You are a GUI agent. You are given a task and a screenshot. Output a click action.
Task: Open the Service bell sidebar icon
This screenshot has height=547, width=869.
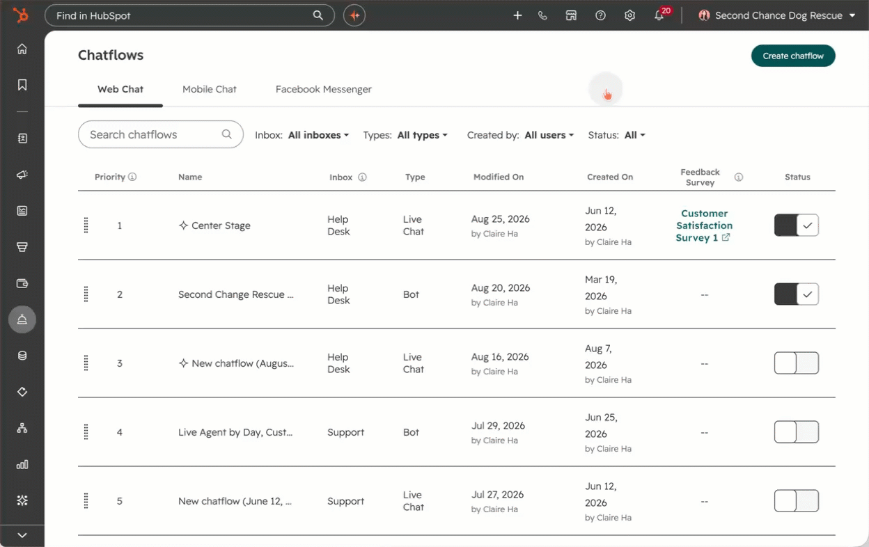pos(22,319)
